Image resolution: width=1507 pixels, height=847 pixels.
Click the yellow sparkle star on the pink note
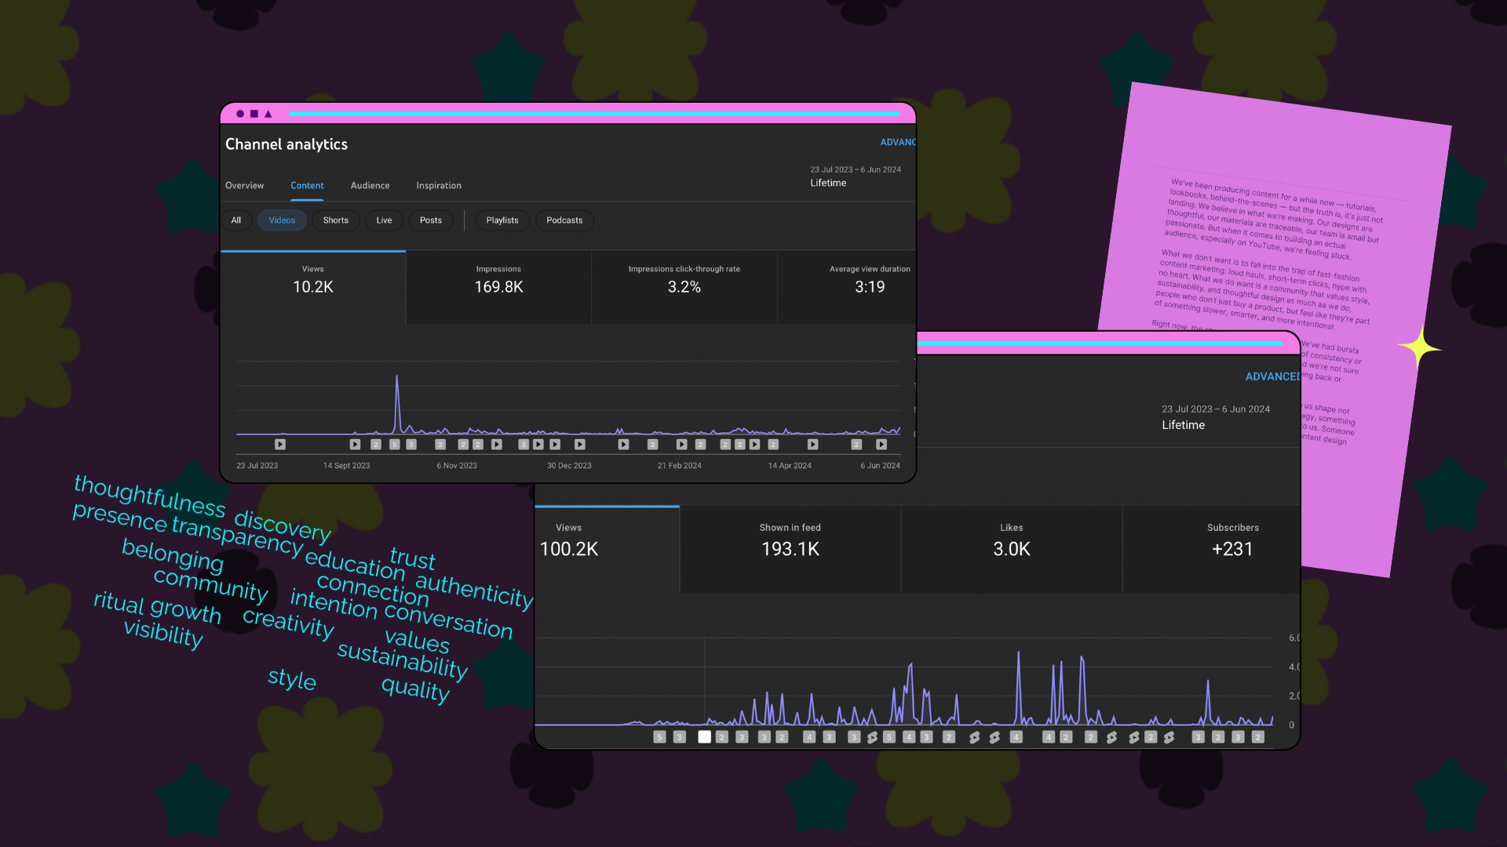[x=1418, y=347]
